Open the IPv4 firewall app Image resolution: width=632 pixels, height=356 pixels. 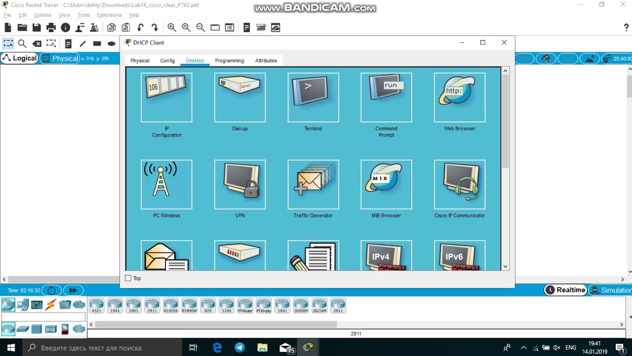386,256
